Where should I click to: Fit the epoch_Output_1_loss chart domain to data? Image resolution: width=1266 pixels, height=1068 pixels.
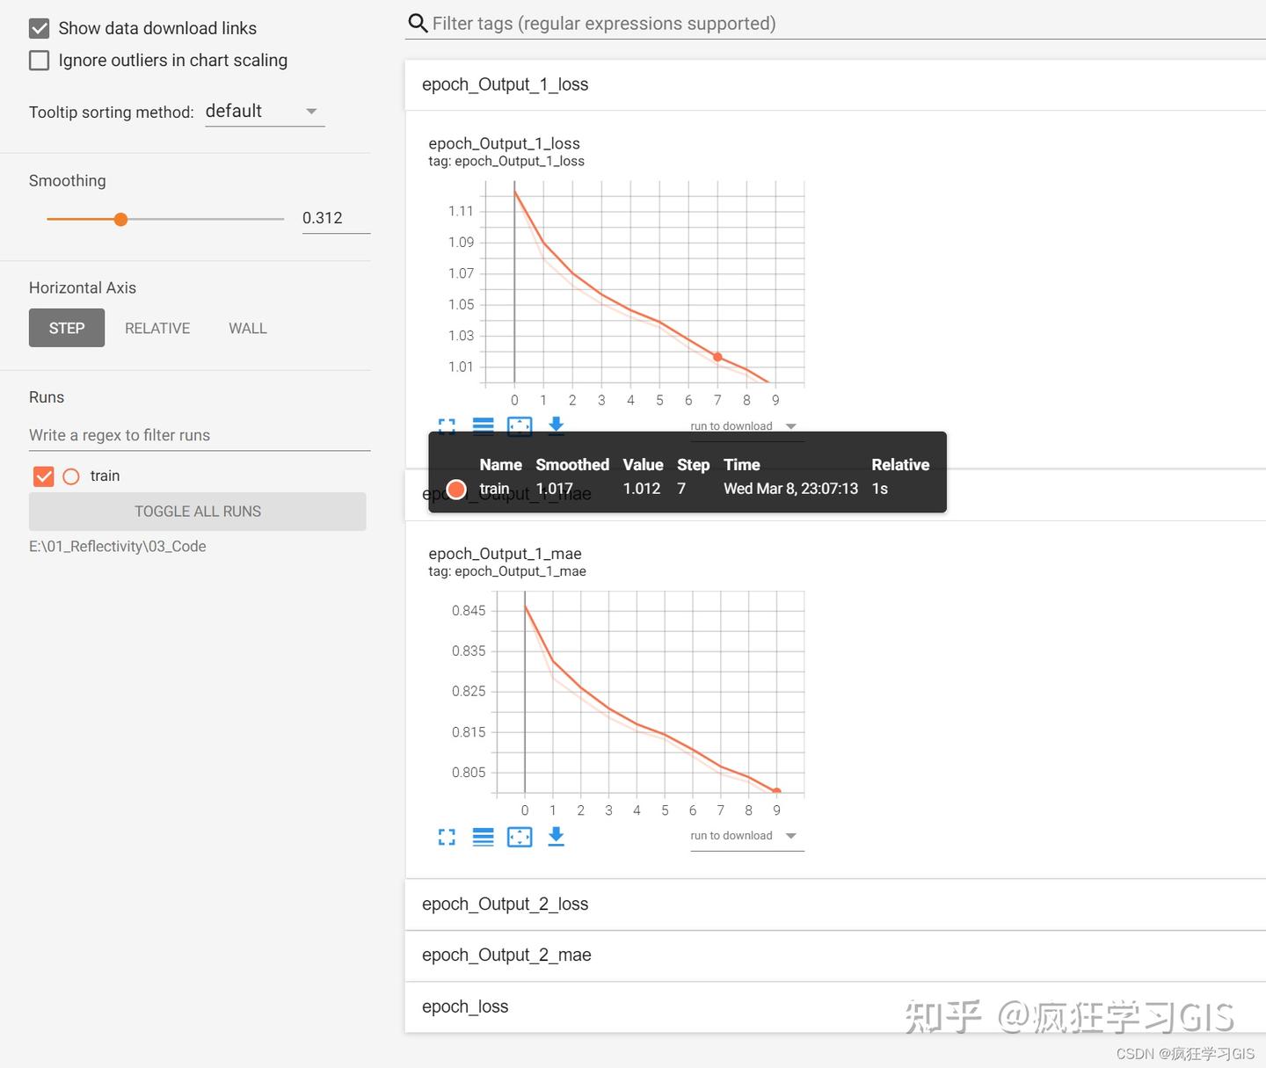[520, 425]
